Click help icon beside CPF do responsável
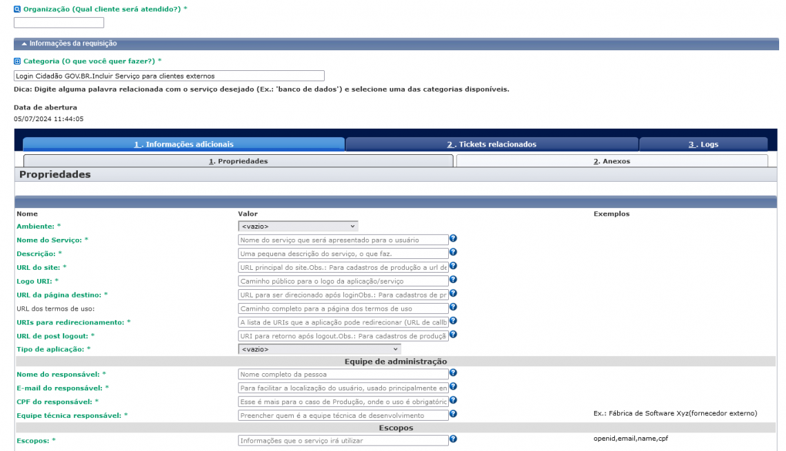This screenshot has width=786, height=451. click(453, 401)
